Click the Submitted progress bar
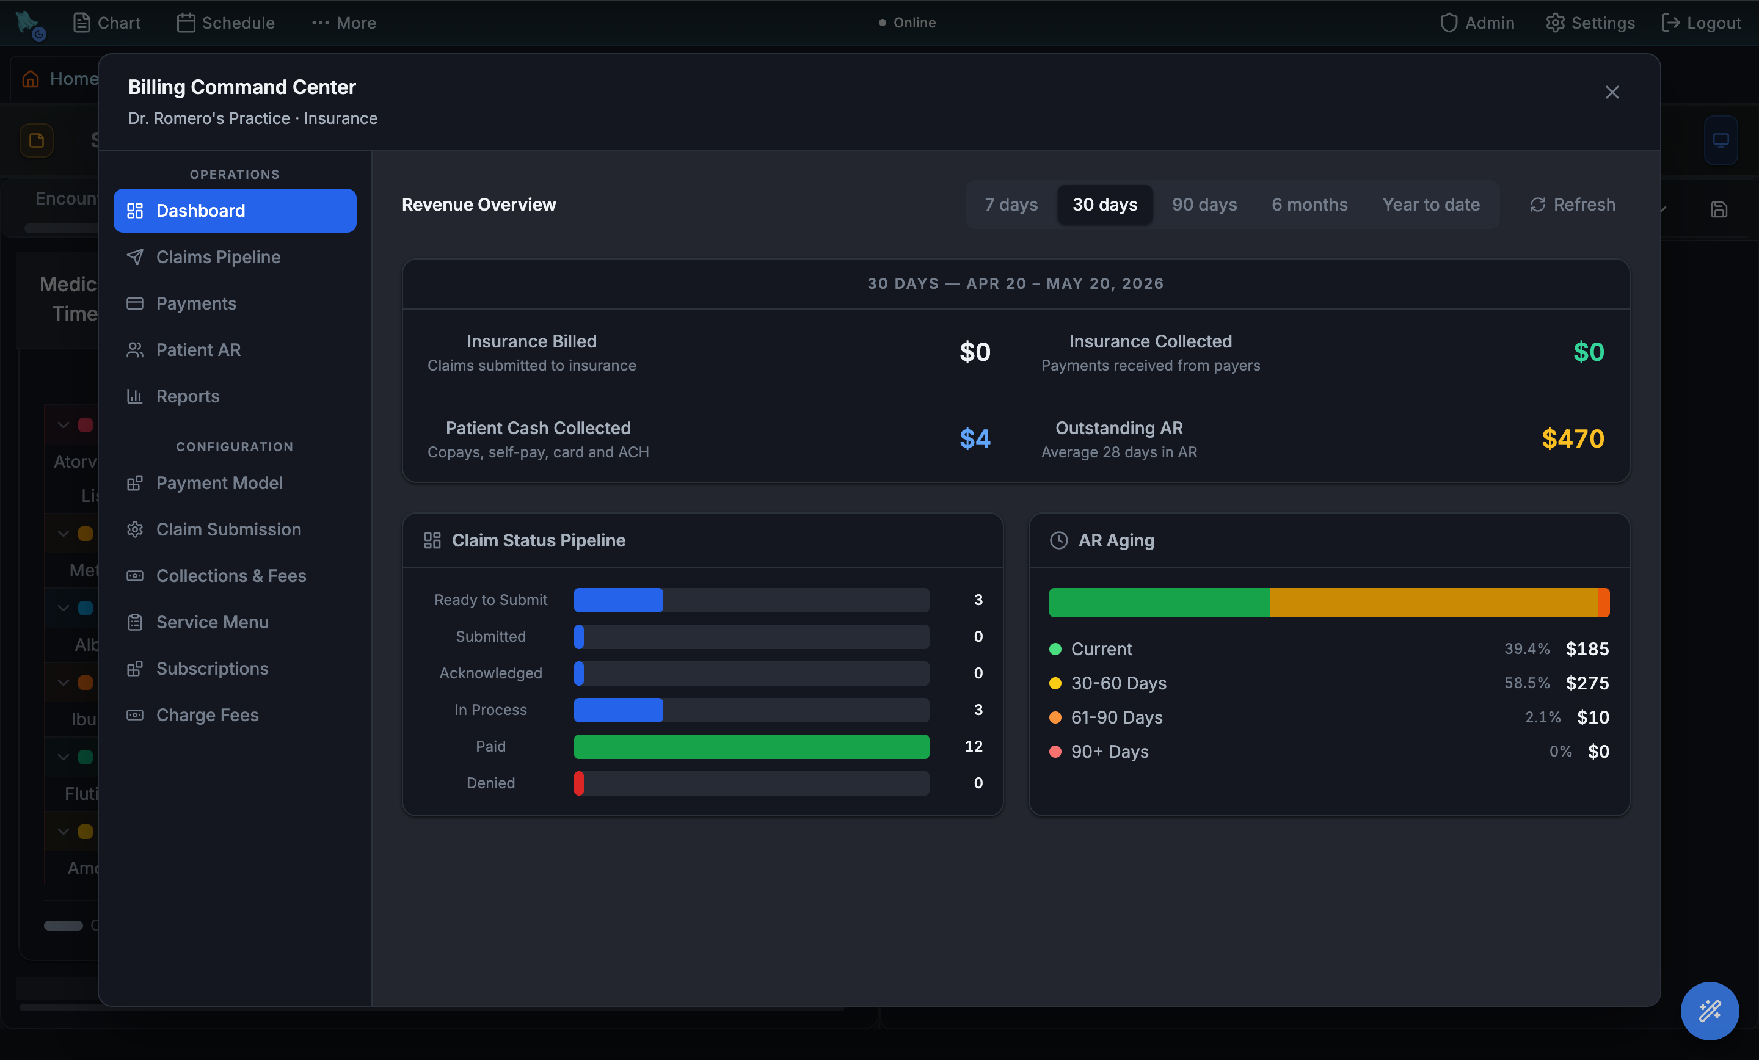 click(751, 637)
